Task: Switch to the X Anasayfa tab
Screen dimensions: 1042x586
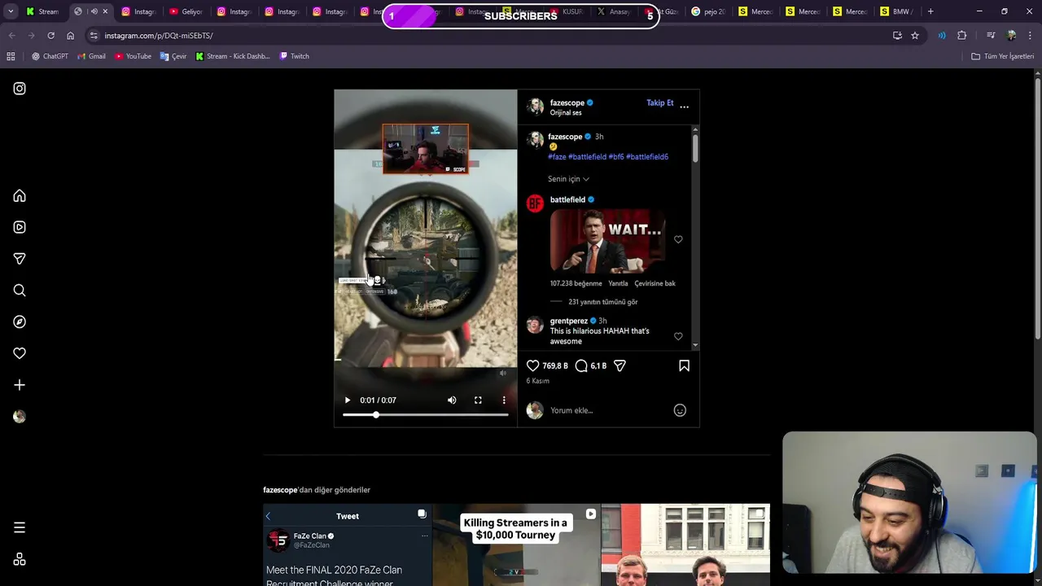Action: coord(613,11)
